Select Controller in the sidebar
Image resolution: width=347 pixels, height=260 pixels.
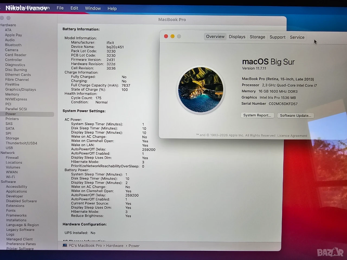[x=14, y=60]
